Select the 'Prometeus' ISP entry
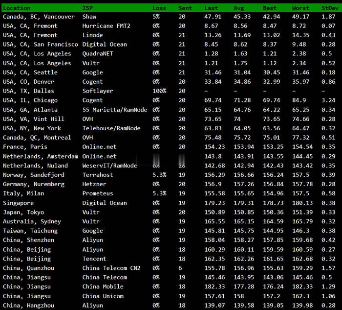 tap(98, 193)
